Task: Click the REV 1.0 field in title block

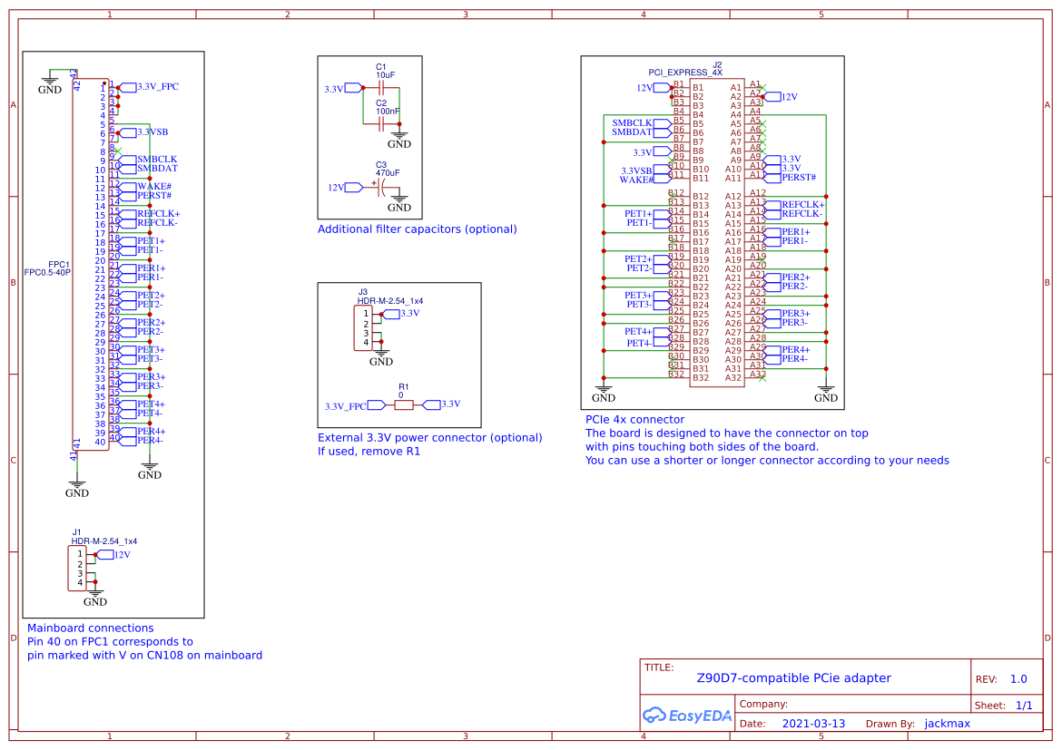Action: click(x=1018, y=677)
